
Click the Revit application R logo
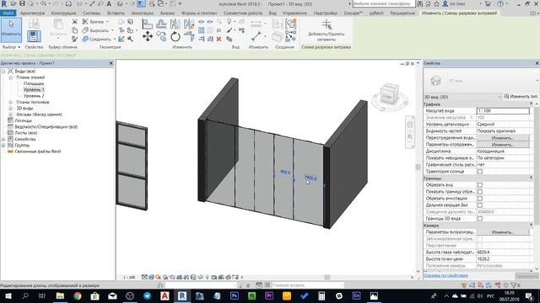coord(4,3)
